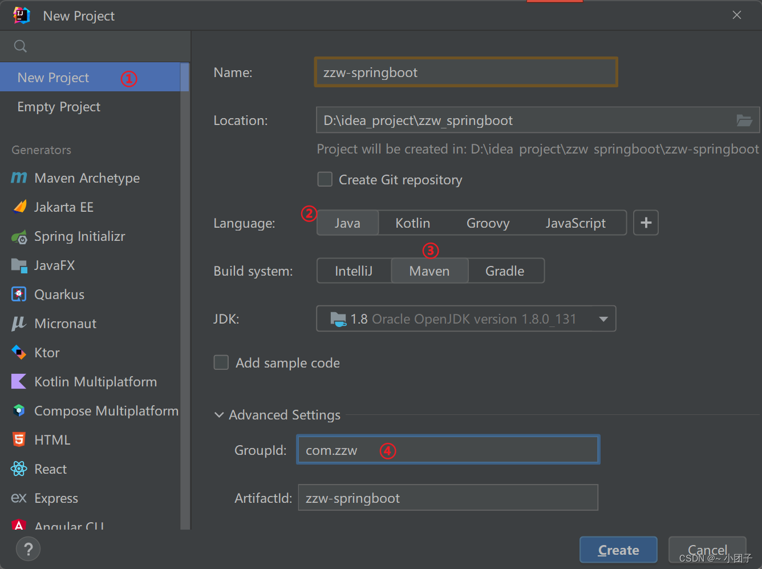Screen dimensions: 762x569
Task: Click the GroupId input field
Action: pos(448,450)
